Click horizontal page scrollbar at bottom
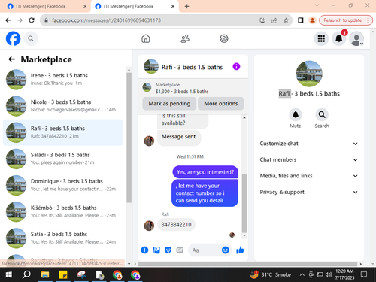The image size is (376, 282). coord(247,264)
